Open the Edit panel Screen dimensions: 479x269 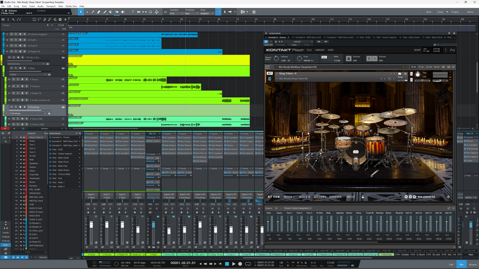click(x=451, y=265)
